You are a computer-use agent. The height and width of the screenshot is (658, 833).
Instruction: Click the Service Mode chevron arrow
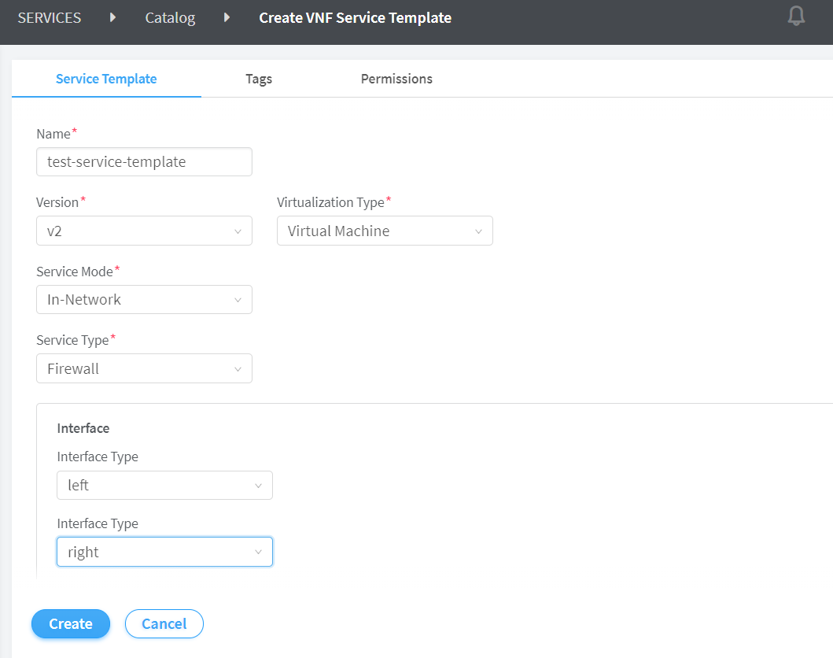pyautogui.click(x=238, y=300)
